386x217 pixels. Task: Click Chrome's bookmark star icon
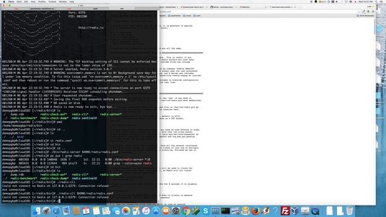[359, 11]
